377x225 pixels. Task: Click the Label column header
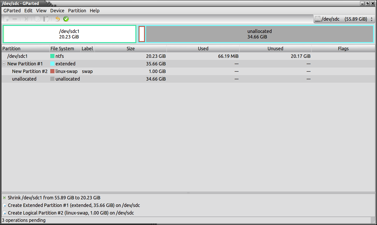click(87, 49)
